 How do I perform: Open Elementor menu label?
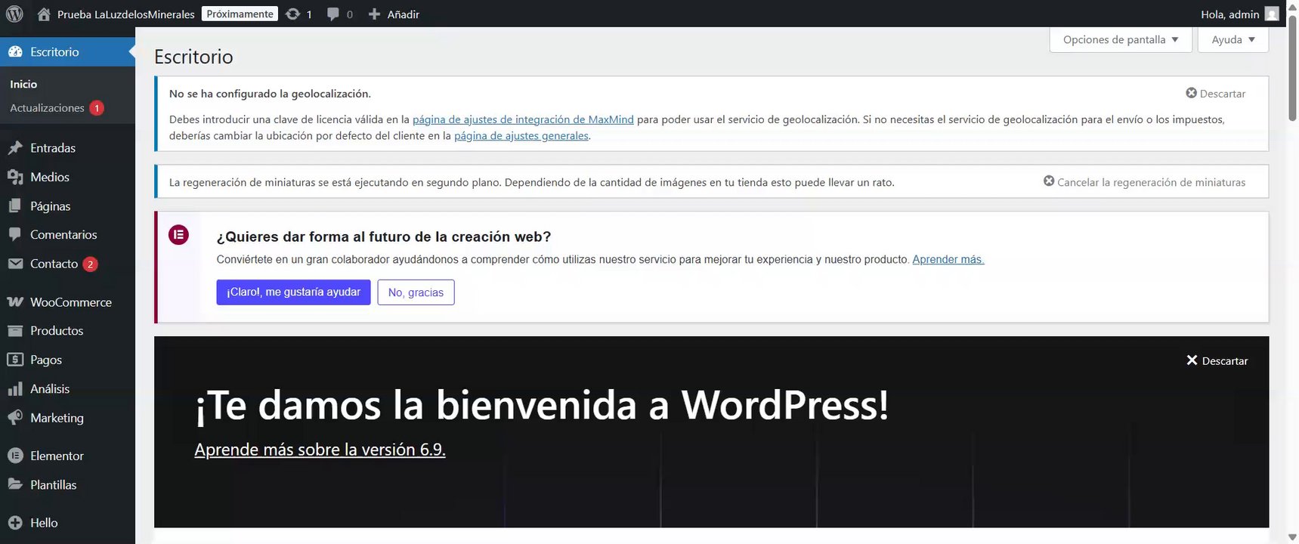[57, 456]
